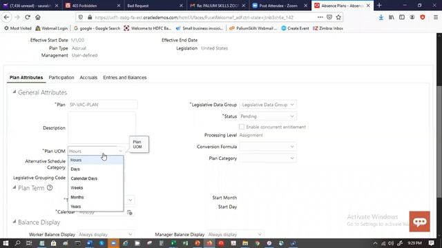Screen dimensions: 442x248
Task: Switch to the 403 Forbidden tab
Action: pyautogui.click(x=93, y=6)
